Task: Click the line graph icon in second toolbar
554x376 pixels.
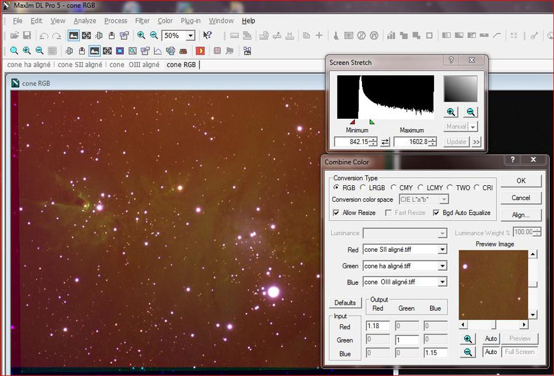Action: coord(158,51)
